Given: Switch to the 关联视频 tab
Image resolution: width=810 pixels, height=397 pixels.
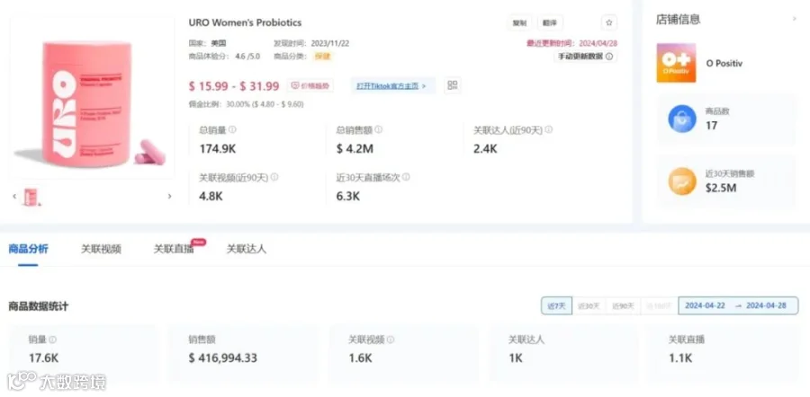Looking at the screenshot, I should point(101,249).
